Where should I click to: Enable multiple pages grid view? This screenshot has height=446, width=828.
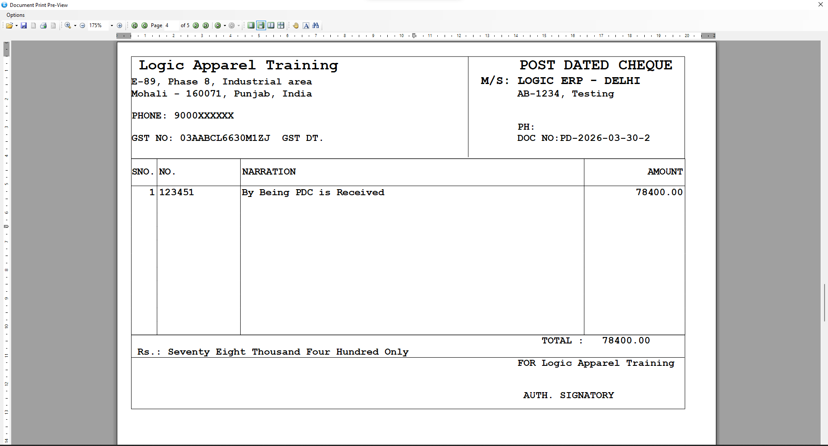coord(281,25)
